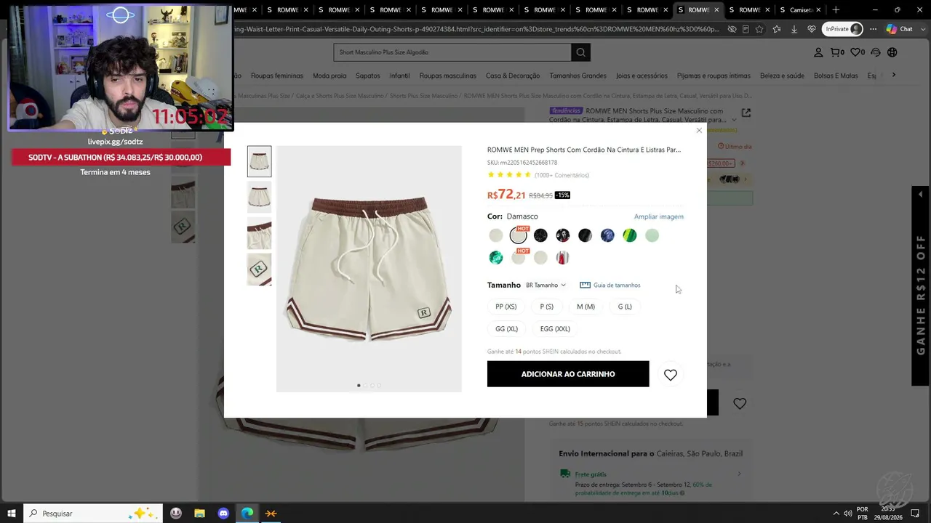Screen dimensions: 931x523
Task: Select the royal blue color swatch
Action: click(607, 235)
